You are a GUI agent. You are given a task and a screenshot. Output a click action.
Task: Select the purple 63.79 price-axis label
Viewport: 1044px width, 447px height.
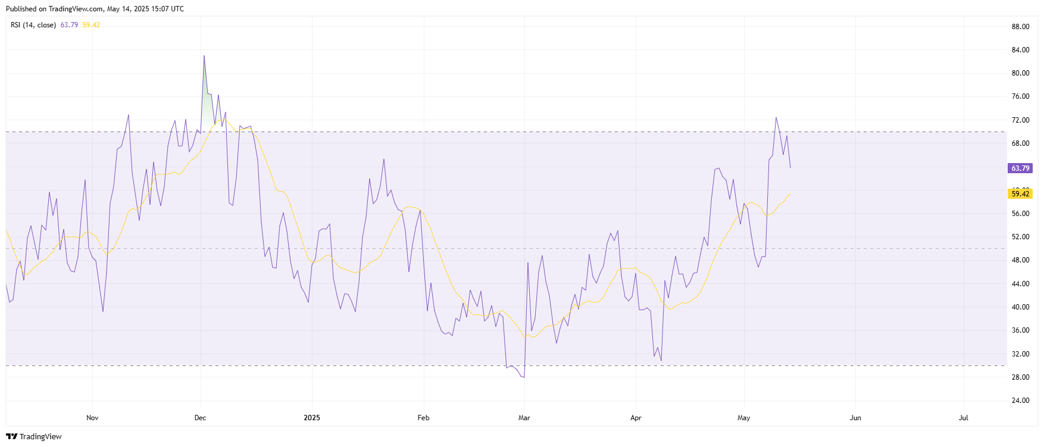(1020, 168)
